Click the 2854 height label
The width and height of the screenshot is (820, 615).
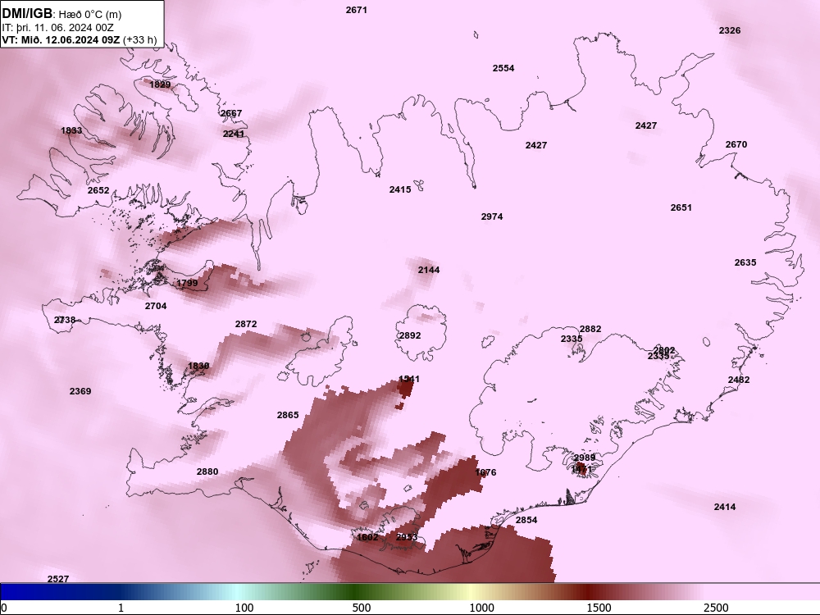pyautogui.click(x=526, y=520)
